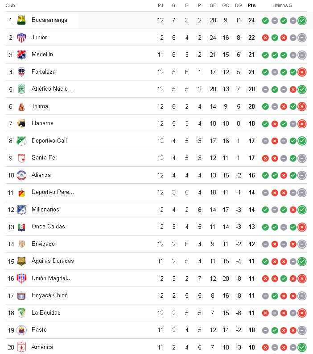Open the Once Caldas team link
This screenshot has width=313, height=354.
tap(48, 227)
